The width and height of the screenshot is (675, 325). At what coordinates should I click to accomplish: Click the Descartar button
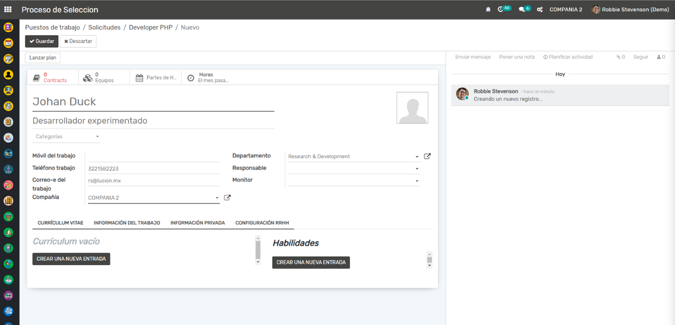(78, 41)
